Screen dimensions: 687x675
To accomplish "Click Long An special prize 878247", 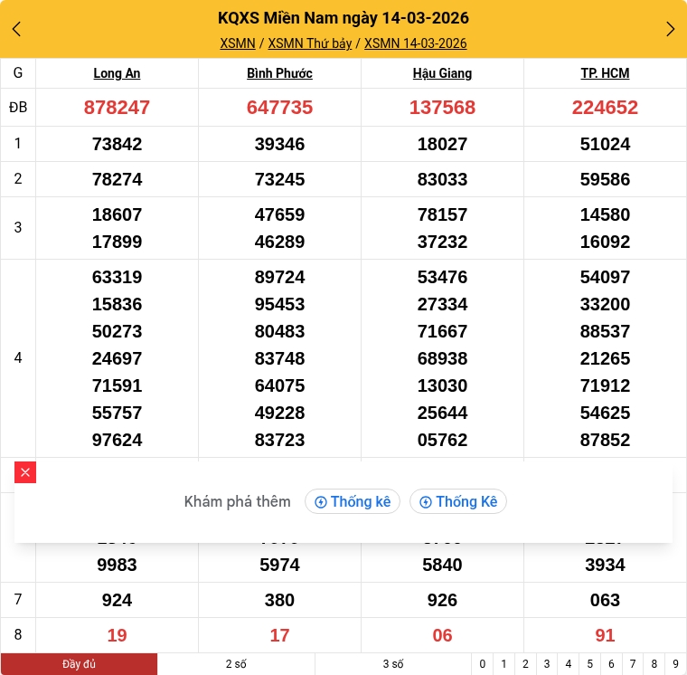I will pyautogui.click(x=117, y=108).
